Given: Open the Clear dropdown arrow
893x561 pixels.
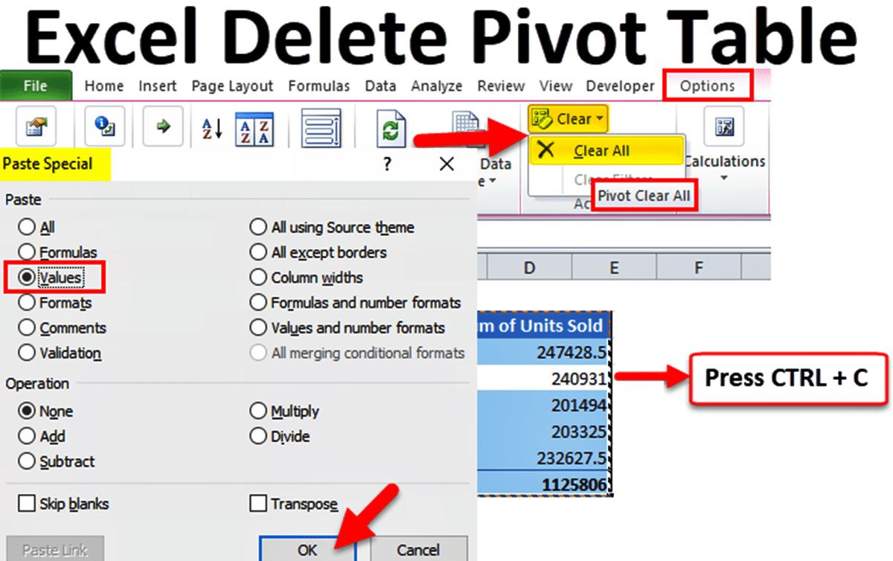Looking at the screenshot, I should [x=599, y=118].
